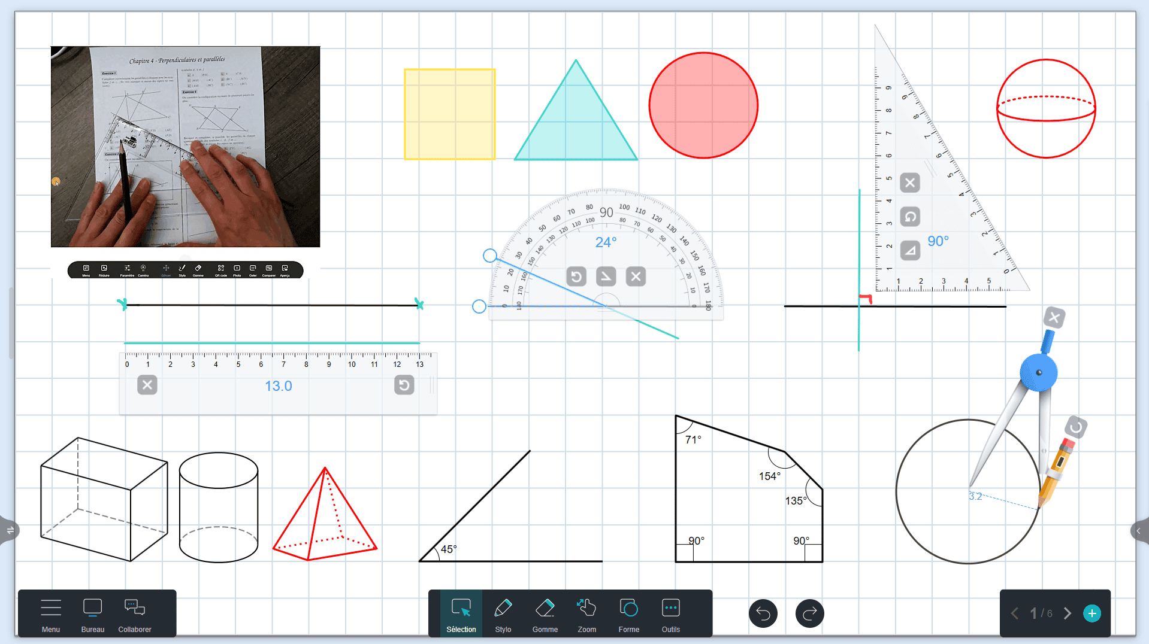
Task: Select the Gomme eraser tool
Action: [x=545, y=613]
